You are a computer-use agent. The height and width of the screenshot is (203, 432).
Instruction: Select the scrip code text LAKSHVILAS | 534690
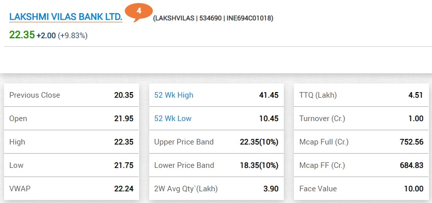click(188, 18)
